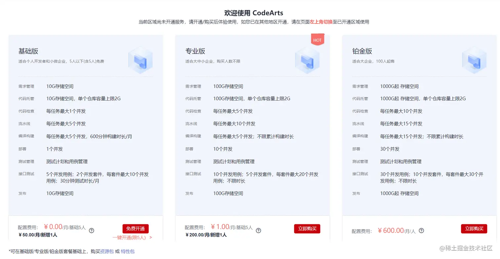Open the 资源包 link
The width and height of the screenshot is (500, 259).
[107, 251]
